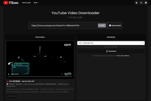Click the File Size text
This screenshot has height=101, width=151.
[111, 47]
